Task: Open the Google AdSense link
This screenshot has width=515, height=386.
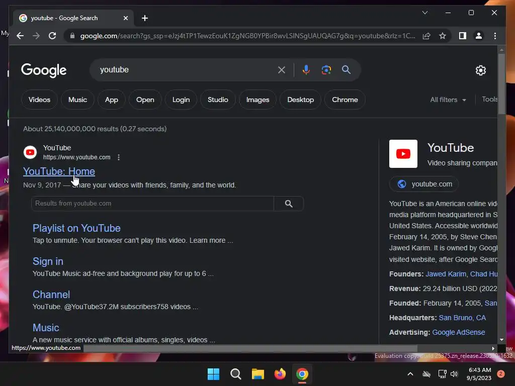Action: pyautogui.click(x=459, y=332)
